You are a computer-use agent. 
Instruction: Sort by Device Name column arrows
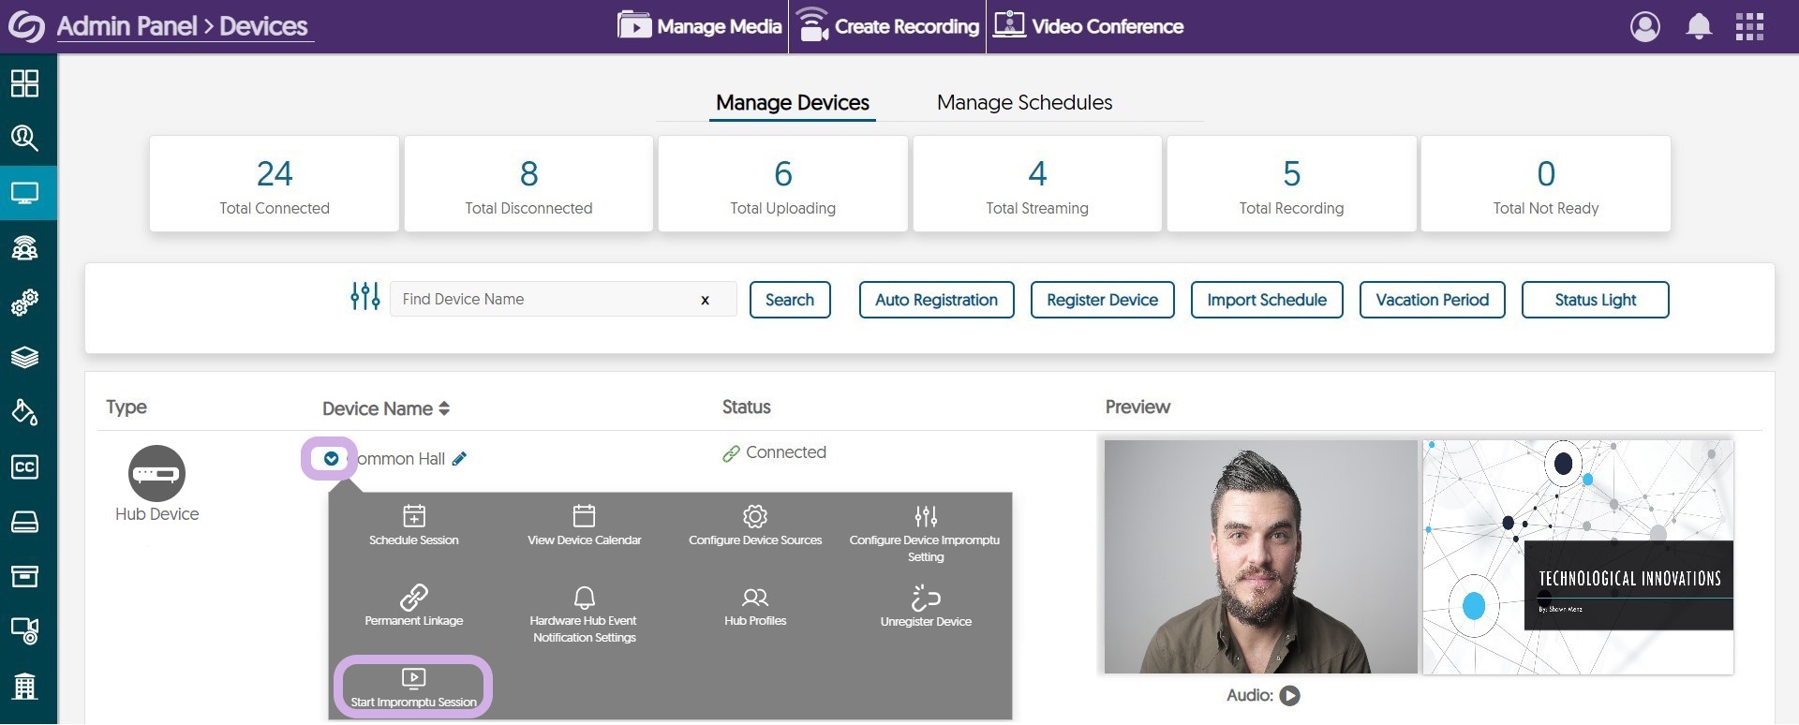point(444,408)
